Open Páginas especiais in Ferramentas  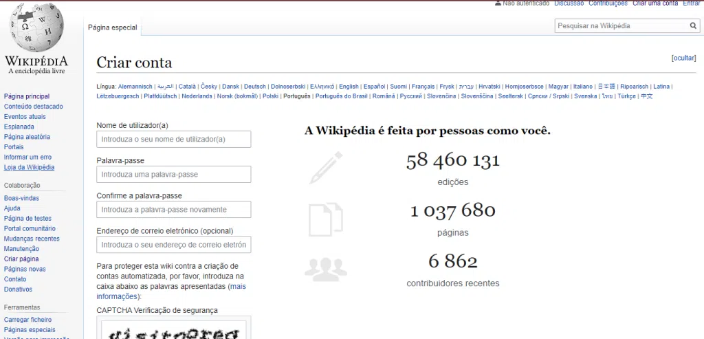(x=30, y=330)
